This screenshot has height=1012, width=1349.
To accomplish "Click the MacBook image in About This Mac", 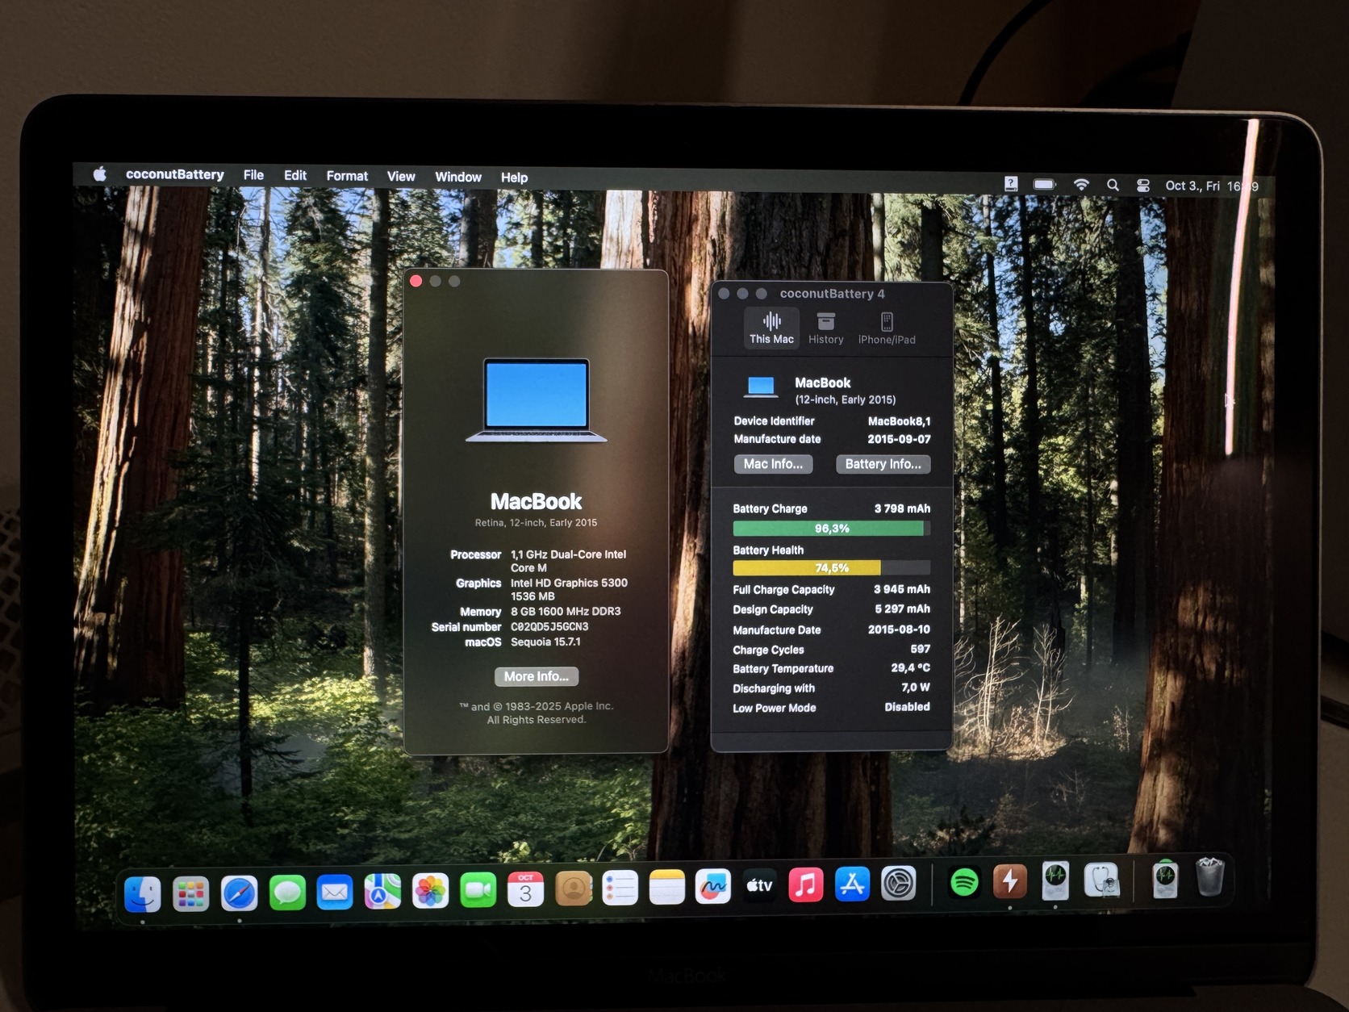I will click(x=537, y=400).
